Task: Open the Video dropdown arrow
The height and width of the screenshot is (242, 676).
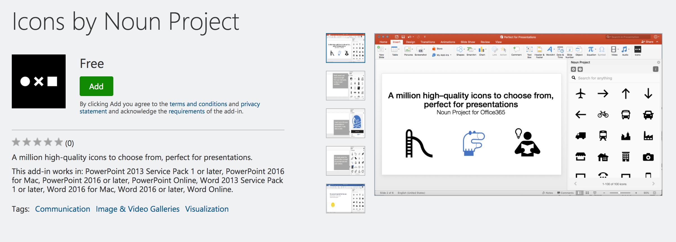Action: point(618,49)
